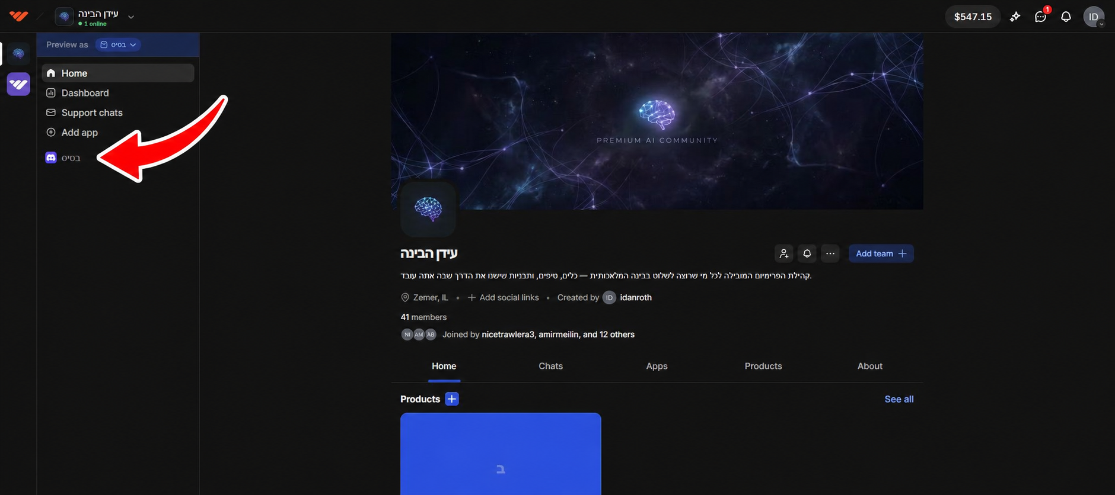The image size is (1115, 495).
Task: Click the Home house icon in the sidebar
Action: click(x=51, y=73)
